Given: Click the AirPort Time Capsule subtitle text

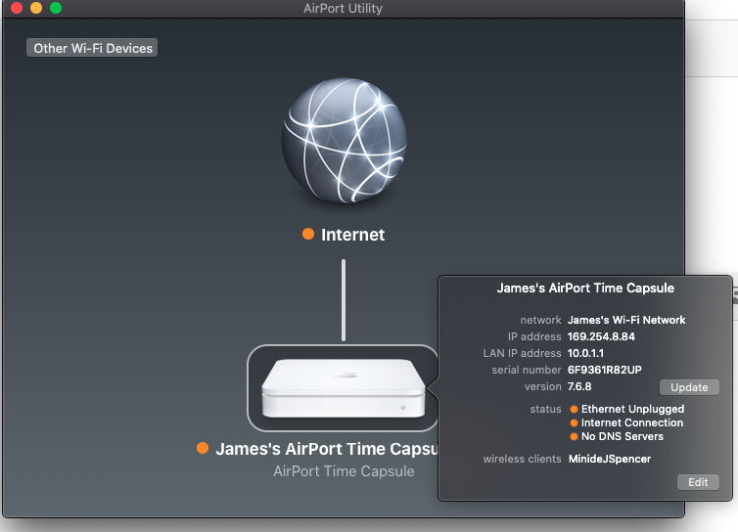Looking at the screenshot, I should pos(345,471).
